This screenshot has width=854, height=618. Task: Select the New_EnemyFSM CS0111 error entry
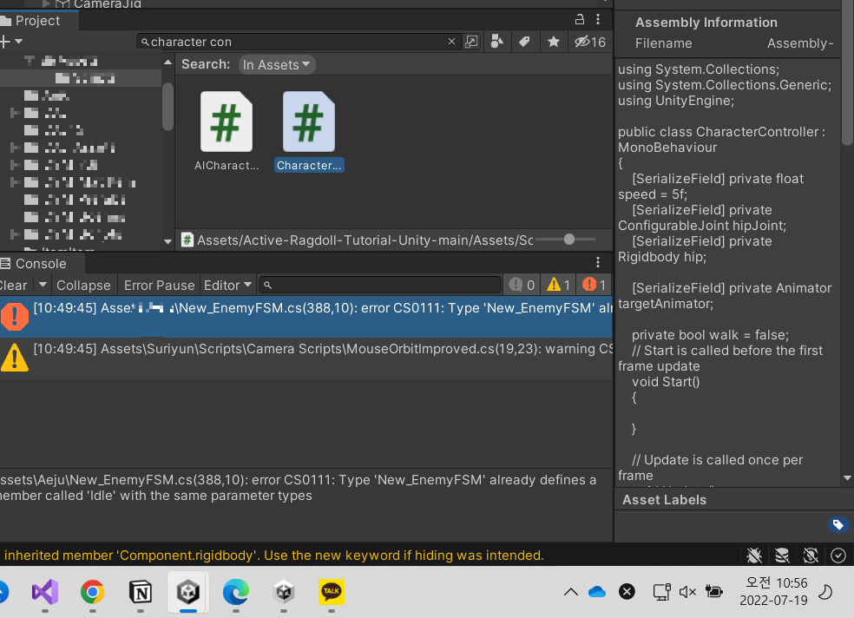tap(306, 317)
